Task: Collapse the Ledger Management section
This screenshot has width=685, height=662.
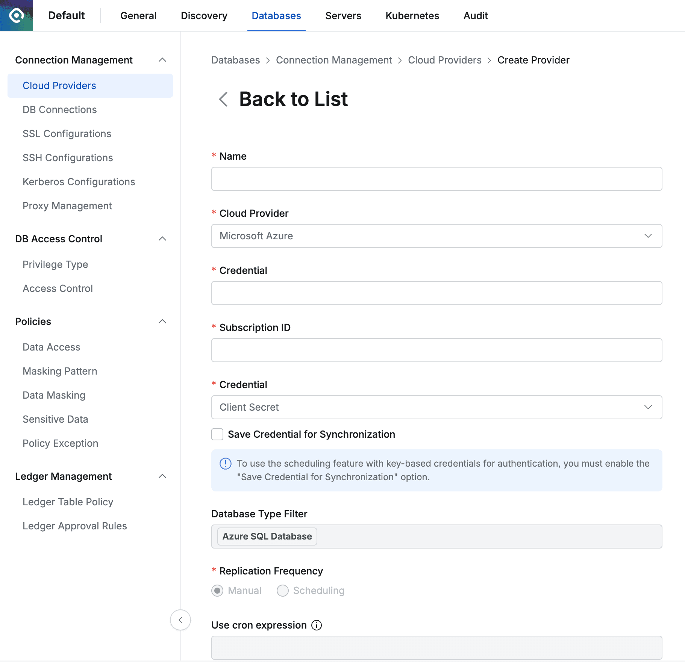Action: point(162,476)
